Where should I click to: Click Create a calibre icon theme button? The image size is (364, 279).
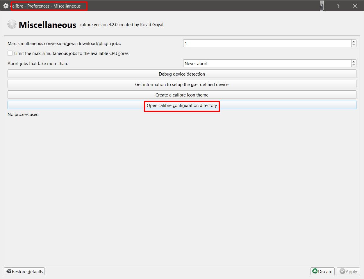182,95
